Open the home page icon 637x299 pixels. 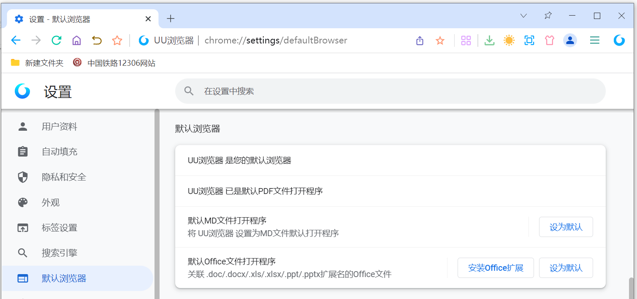click(x=76, y=40)
